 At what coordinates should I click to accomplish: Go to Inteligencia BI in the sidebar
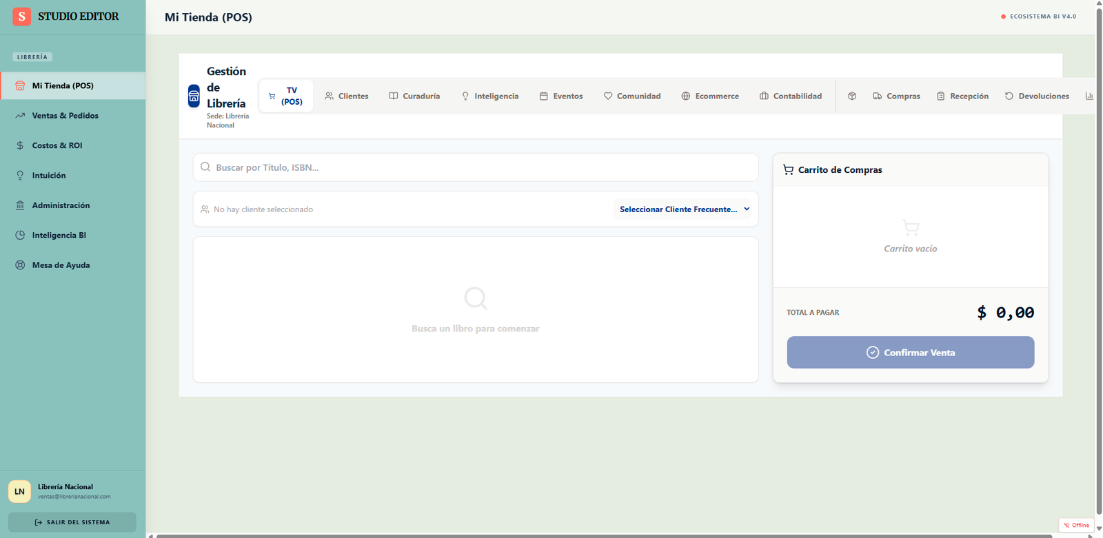pos(72,235)
